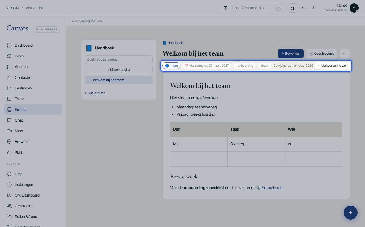Focus the 'Zoek in deze ruimte' field
The image size is (365, 227).
click(119, 60)
